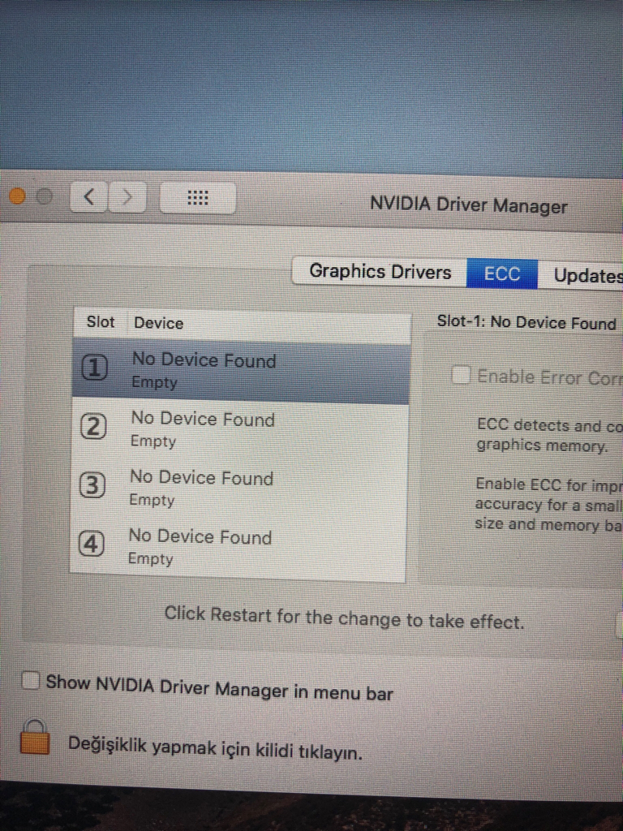The width and height of the screenshot is (623, 831).
Task: Click the orange padlock to unlock changes
Action: coord(35,737)
